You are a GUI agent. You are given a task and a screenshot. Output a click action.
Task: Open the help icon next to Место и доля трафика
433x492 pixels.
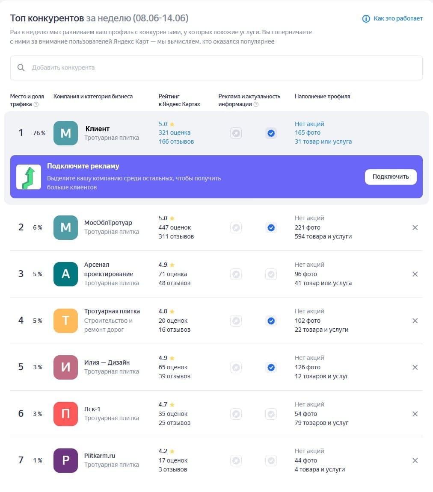coord(36,104)
